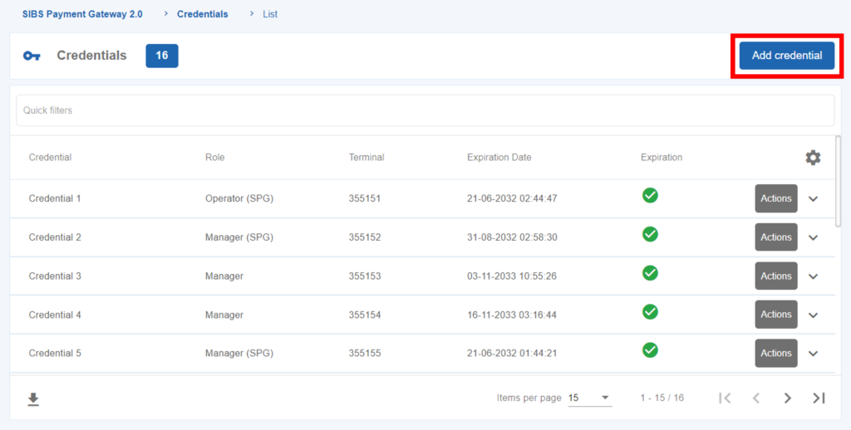This screenshot has width=851, height=430.
Task: Jump to the last page
Action: (819, 398)
